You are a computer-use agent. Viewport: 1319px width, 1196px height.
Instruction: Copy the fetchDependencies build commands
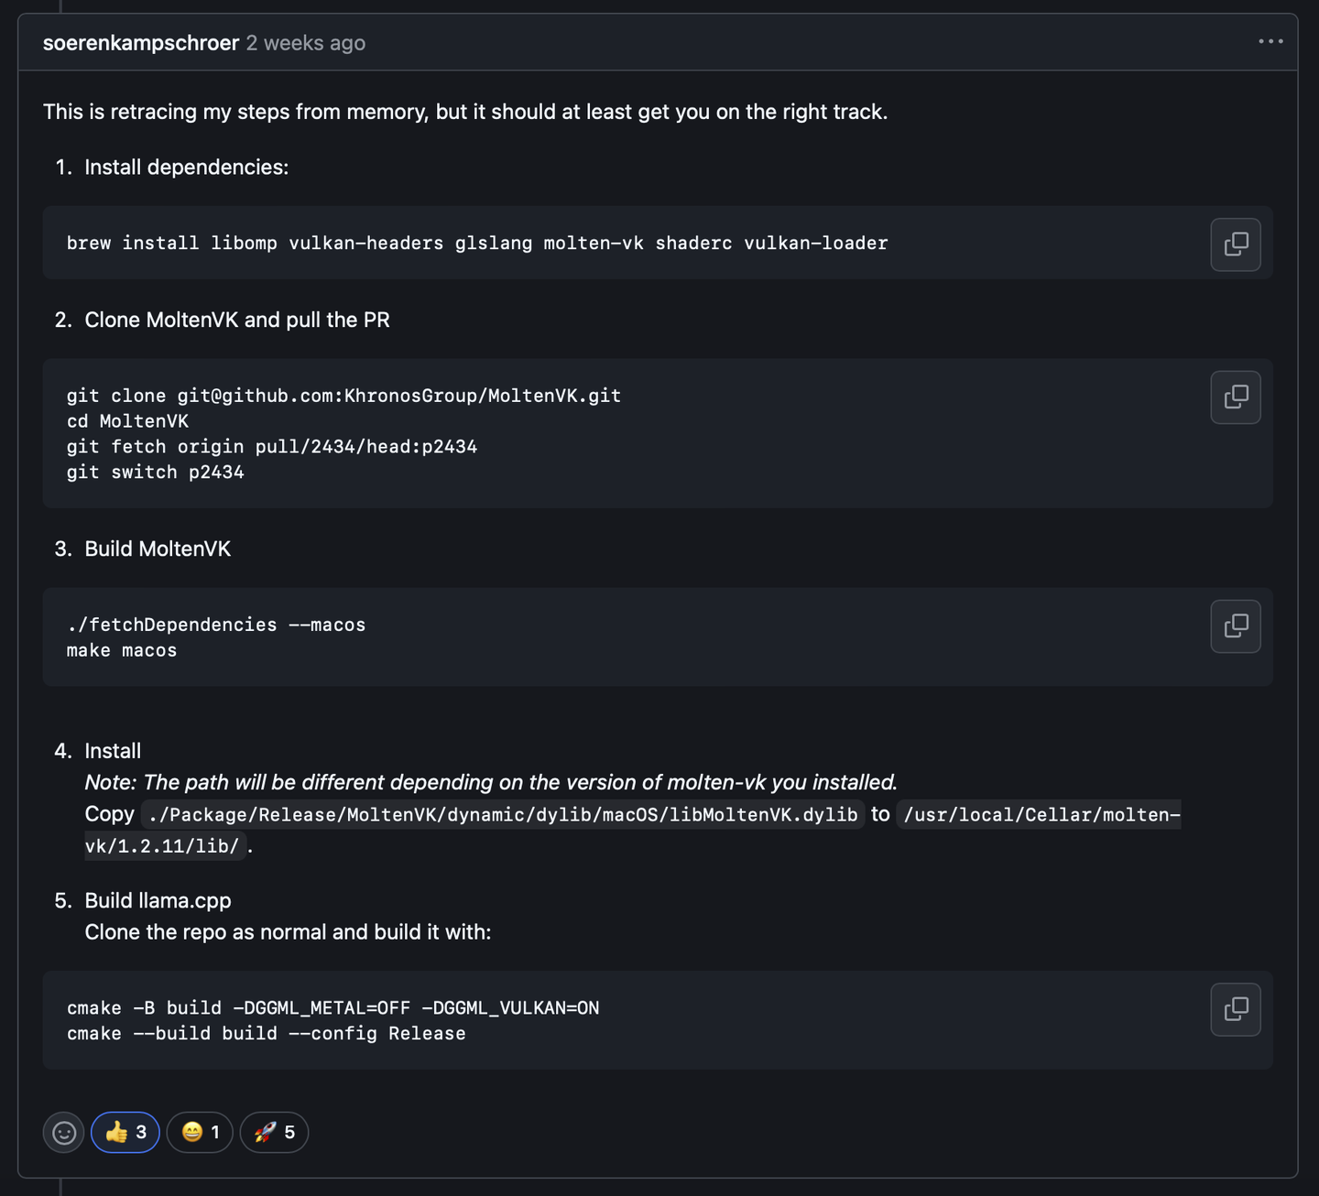coord(1236,626)
